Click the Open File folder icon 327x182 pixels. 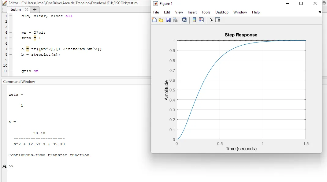coord(161,20)
